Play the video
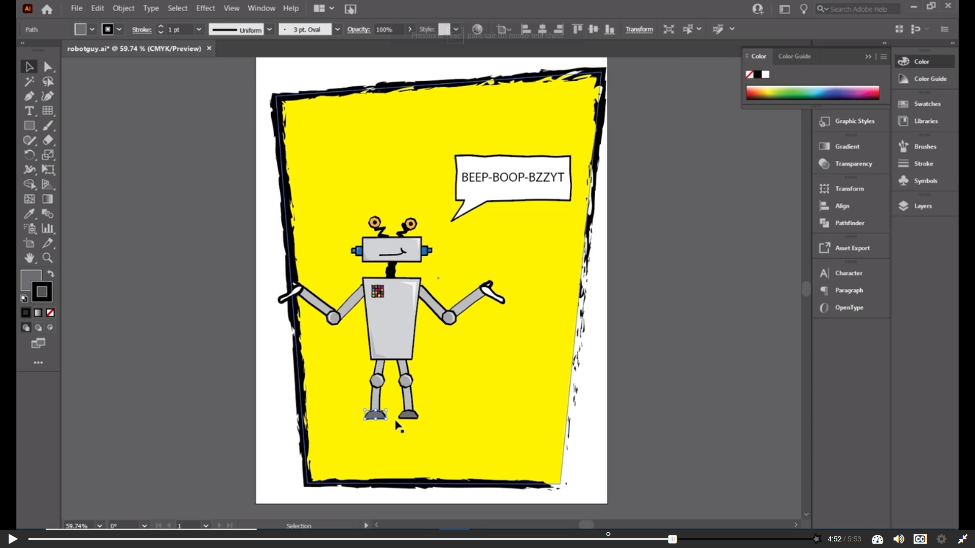The image size is (975, 548). 13,539
